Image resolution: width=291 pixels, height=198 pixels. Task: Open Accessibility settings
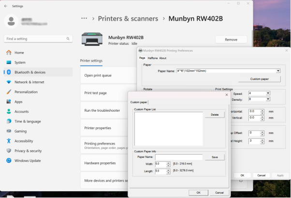(38, 141)
